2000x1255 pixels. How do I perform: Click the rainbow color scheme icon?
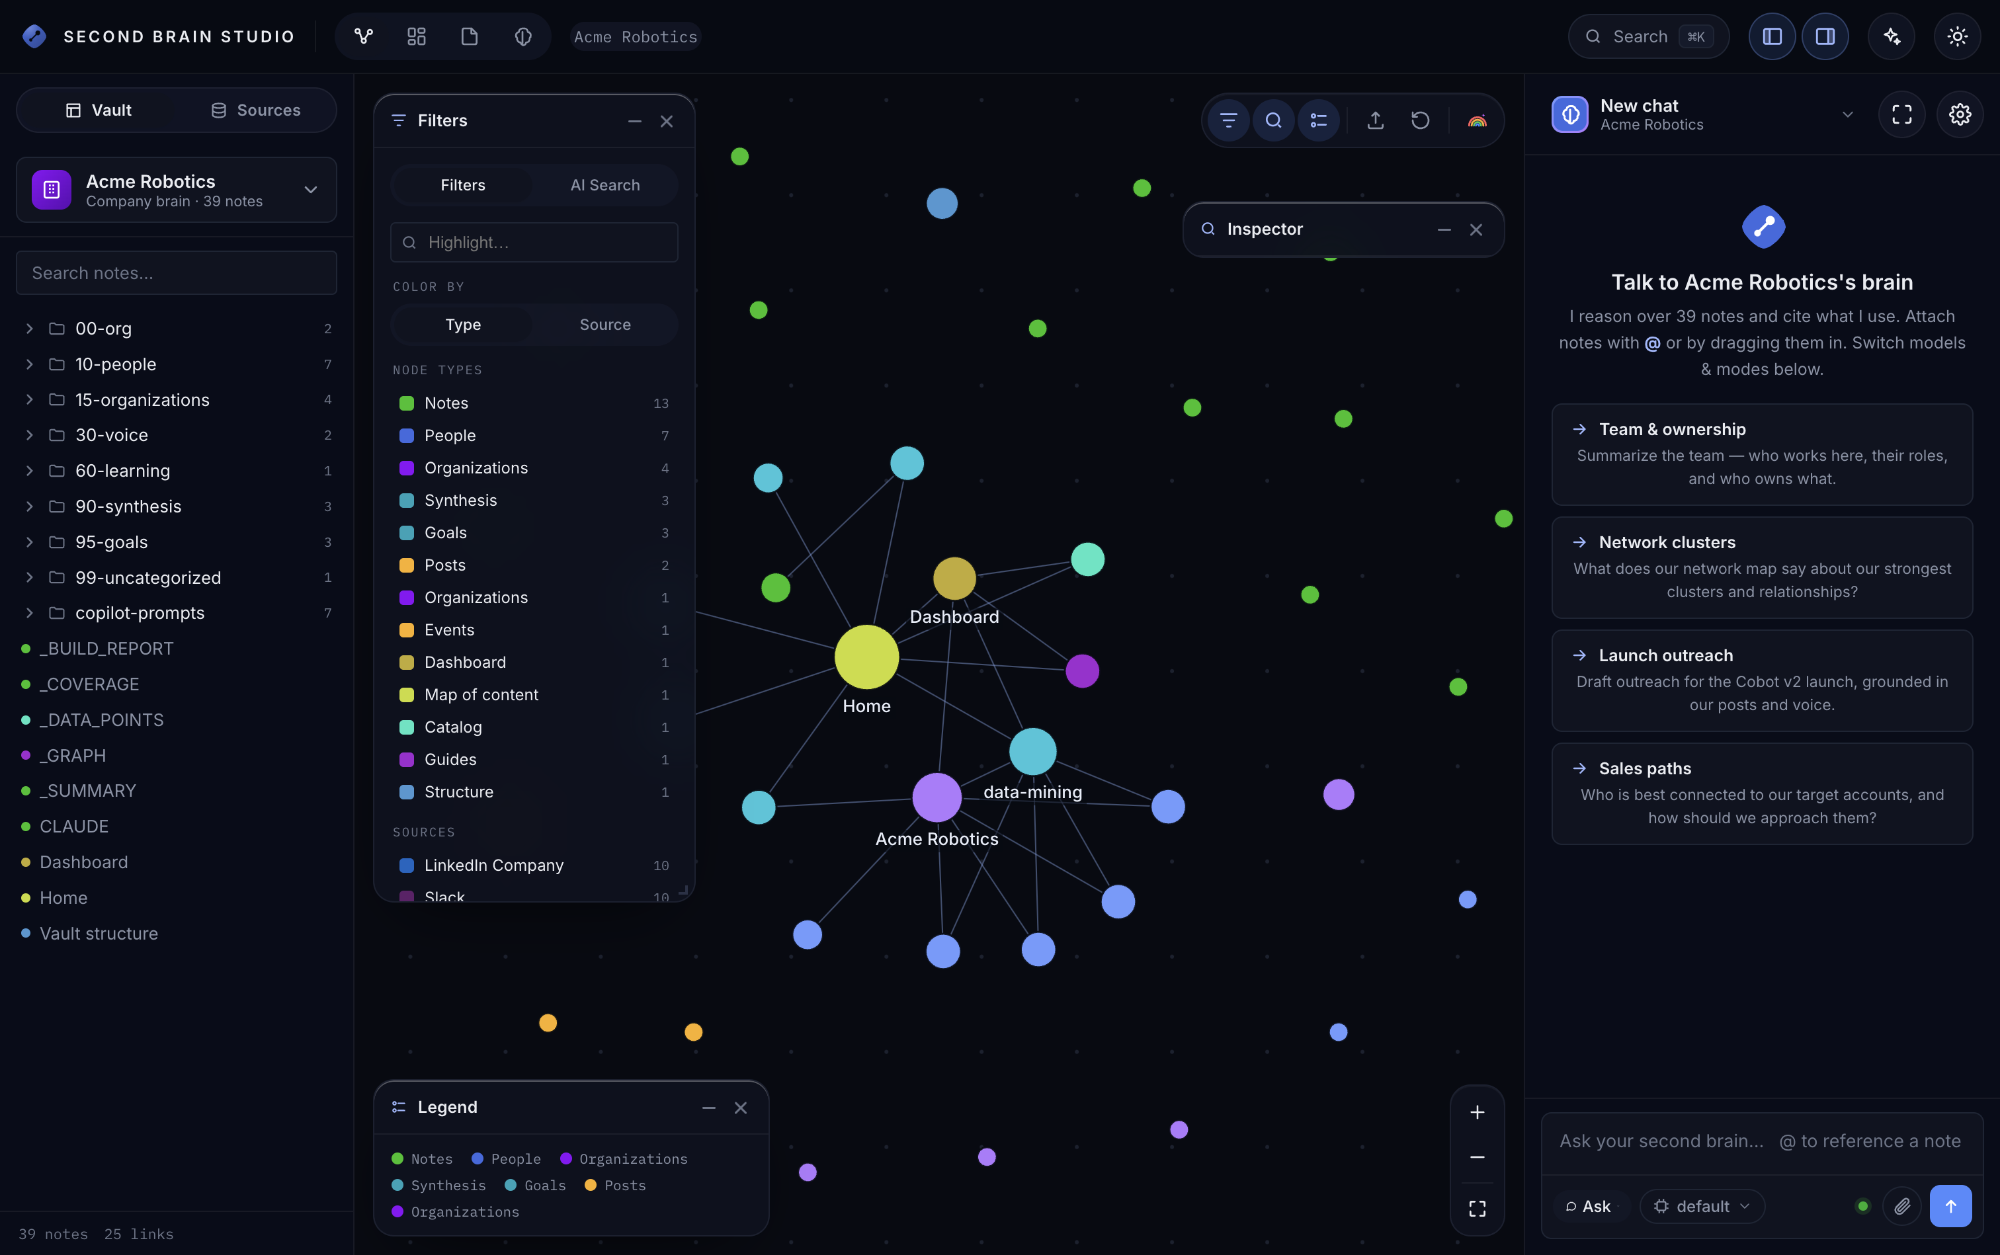tap(1477, 120)
